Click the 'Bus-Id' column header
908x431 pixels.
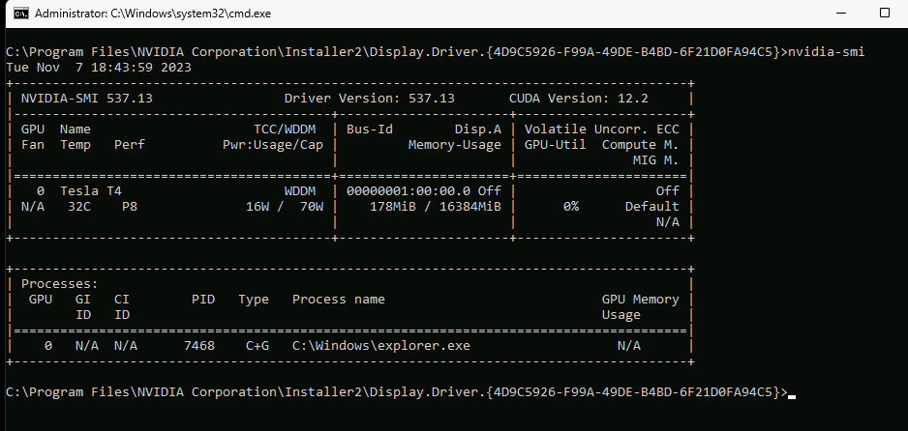coord(370,129)
